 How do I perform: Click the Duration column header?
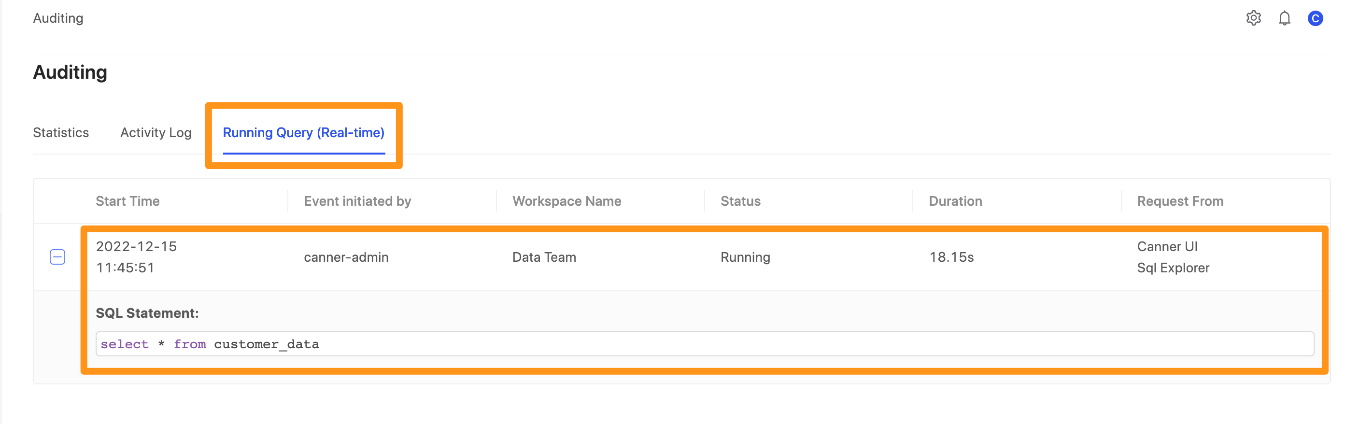[955, 201]
